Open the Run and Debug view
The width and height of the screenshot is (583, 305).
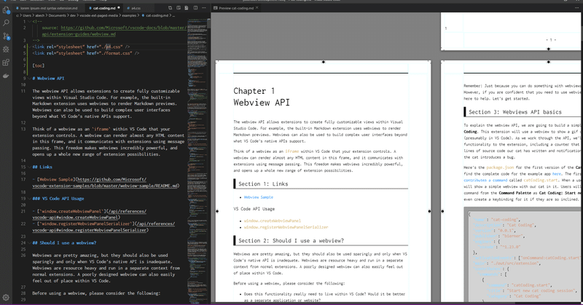[6, 49]
